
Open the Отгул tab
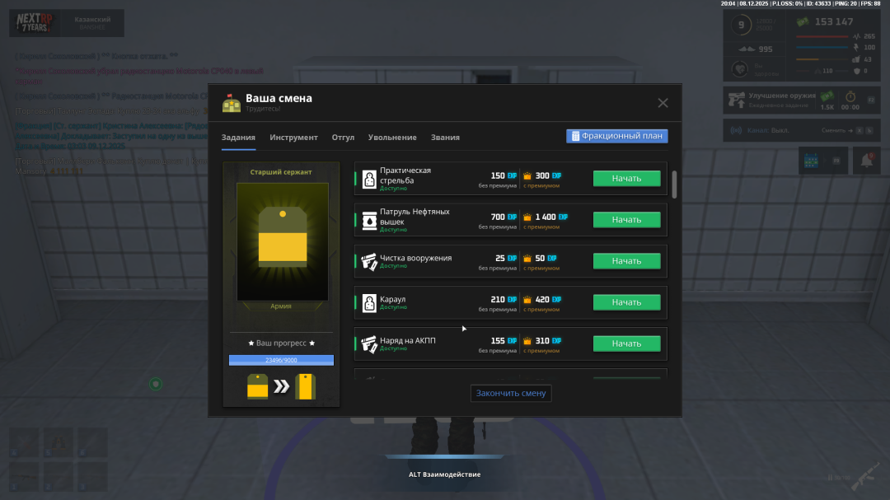(343, 138)
